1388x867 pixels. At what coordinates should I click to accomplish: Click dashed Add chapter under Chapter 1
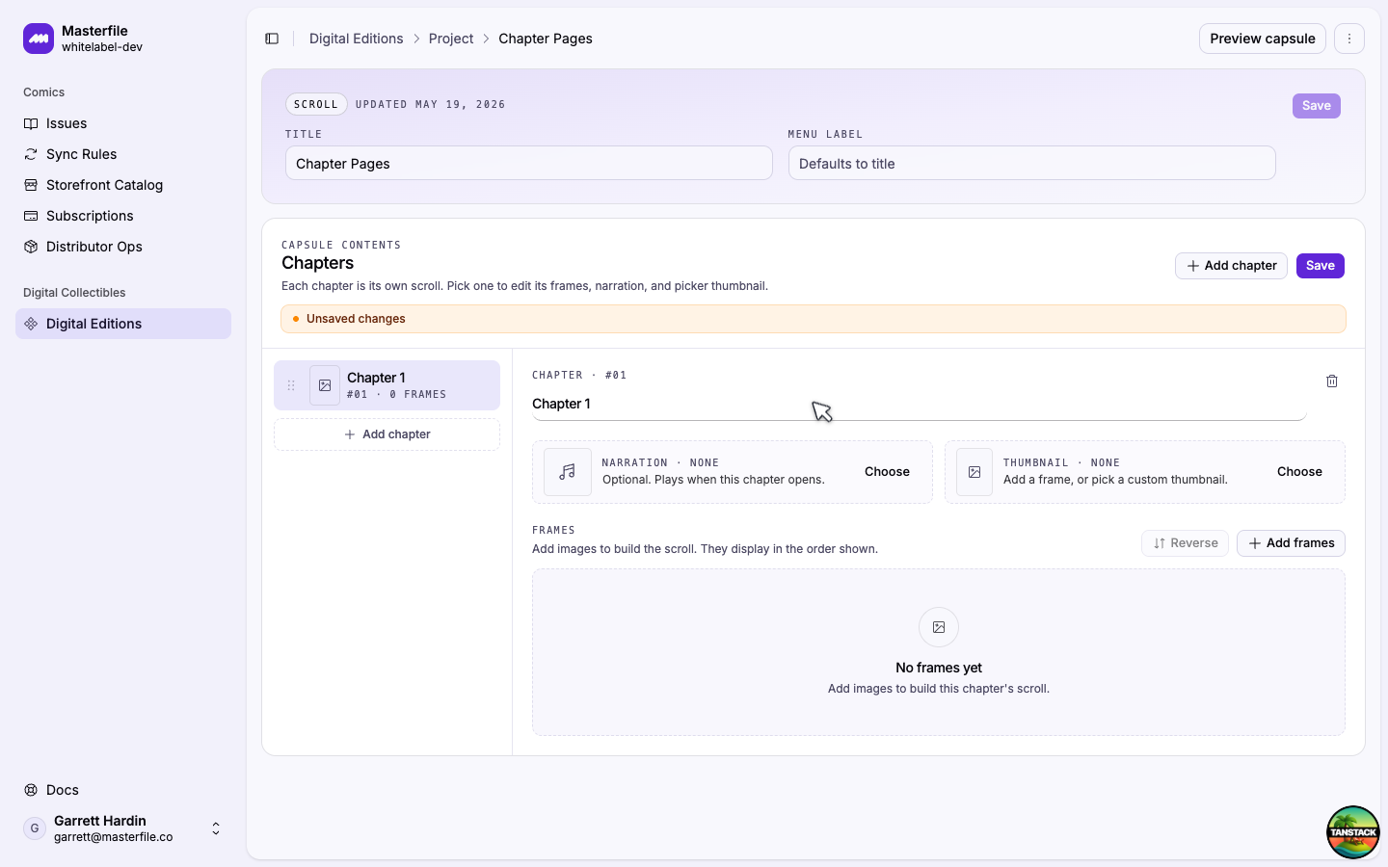click(387, 434)
